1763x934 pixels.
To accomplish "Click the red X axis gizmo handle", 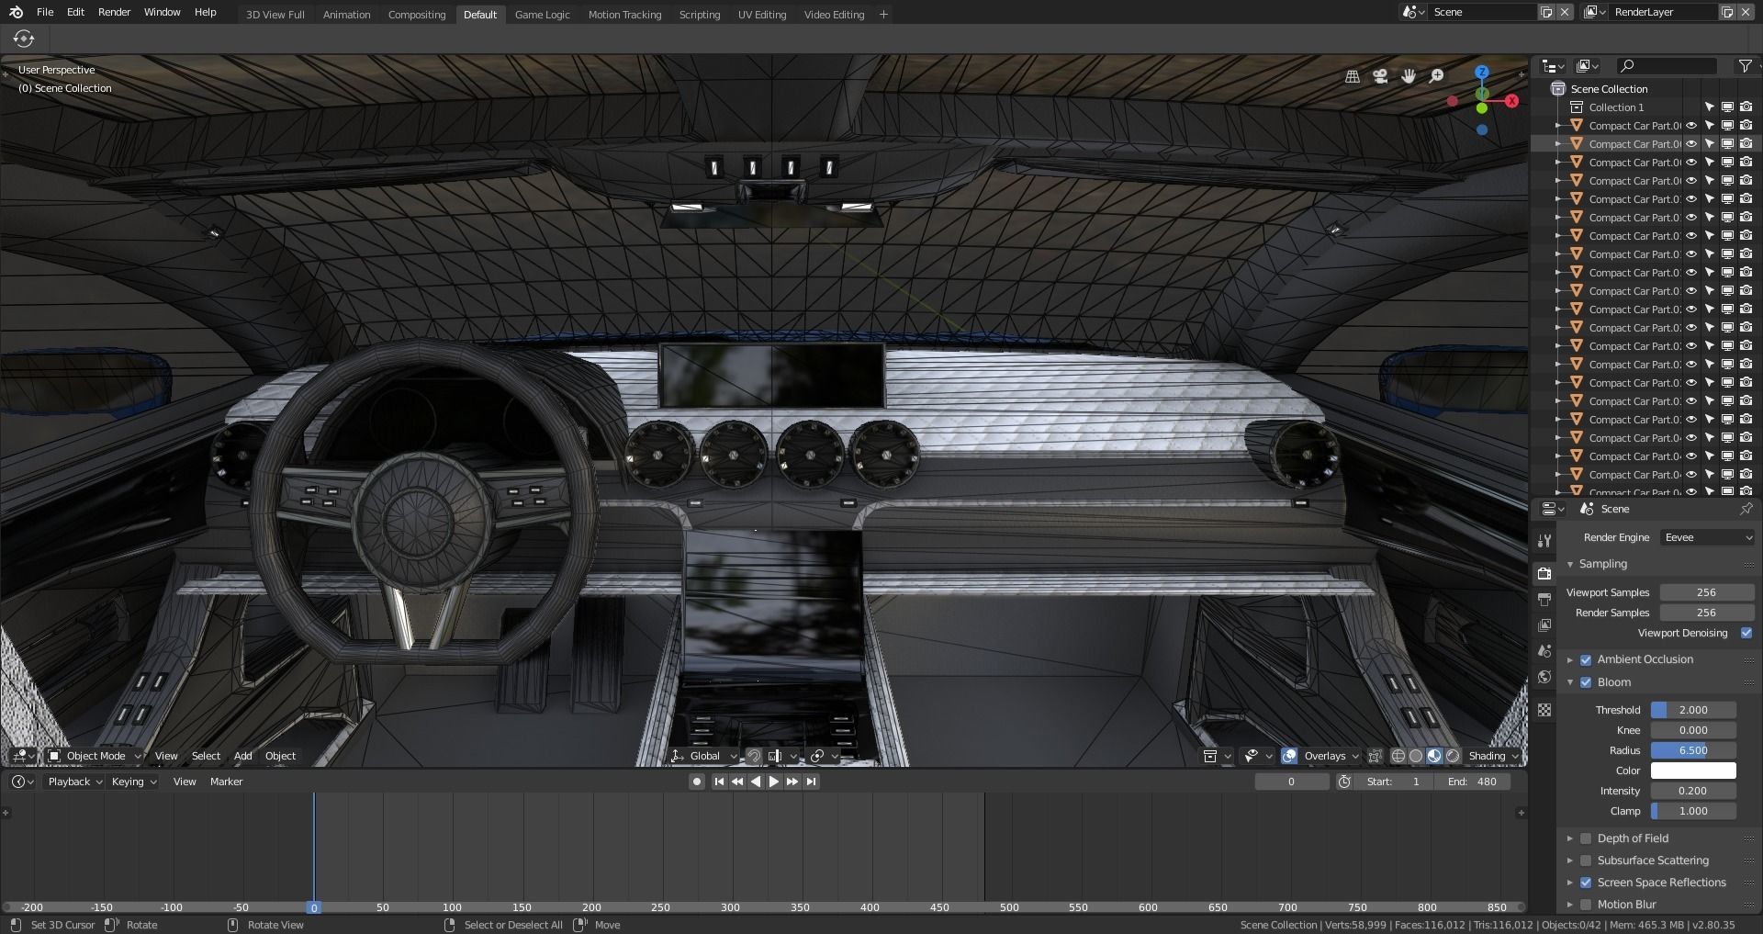I will pyautogui.click(x=1511, y=101).
